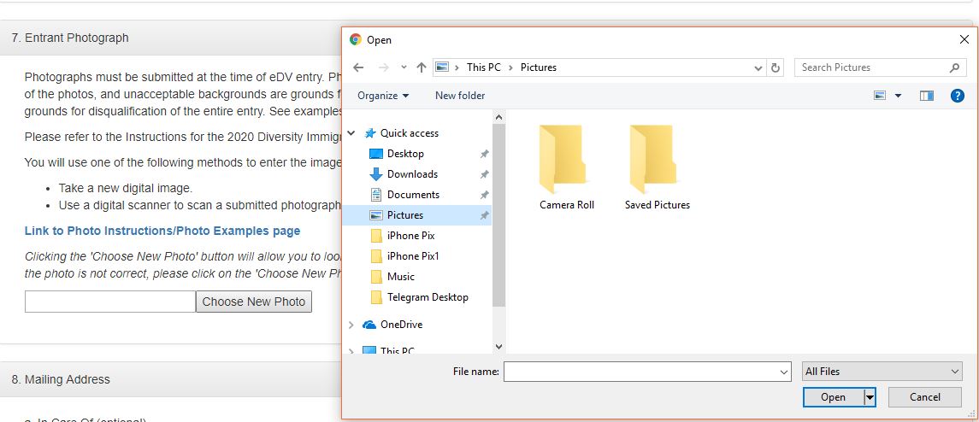Image resolution: width=979 pixels, height=422 pixels.
Task: Open the Camera Roll folder
Action: tap(566, 167)
